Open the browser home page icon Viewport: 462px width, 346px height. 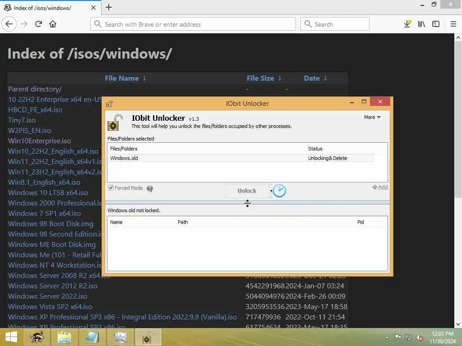pyautogui.click(x=53, y=24)
